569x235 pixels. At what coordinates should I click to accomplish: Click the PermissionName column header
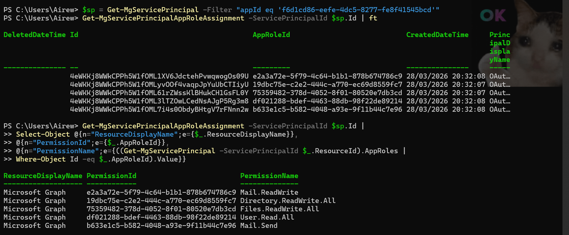[269, 176]
